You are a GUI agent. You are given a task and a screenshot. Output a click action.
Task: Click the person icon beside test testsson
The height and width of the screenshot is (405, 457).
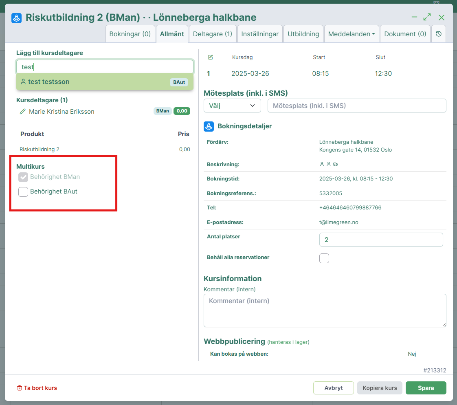[x=23, y=81]
